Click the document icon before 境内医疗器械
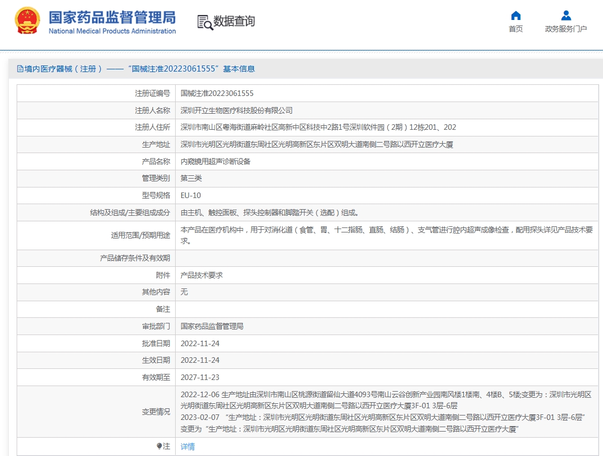Screen dimensions: 603x456 [x=20, y=69]
